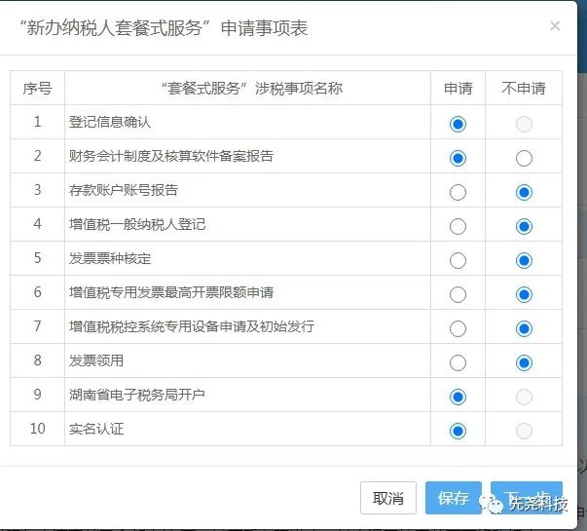Click the 不申请 column header

pyautogui.click(x=524, y=89)
